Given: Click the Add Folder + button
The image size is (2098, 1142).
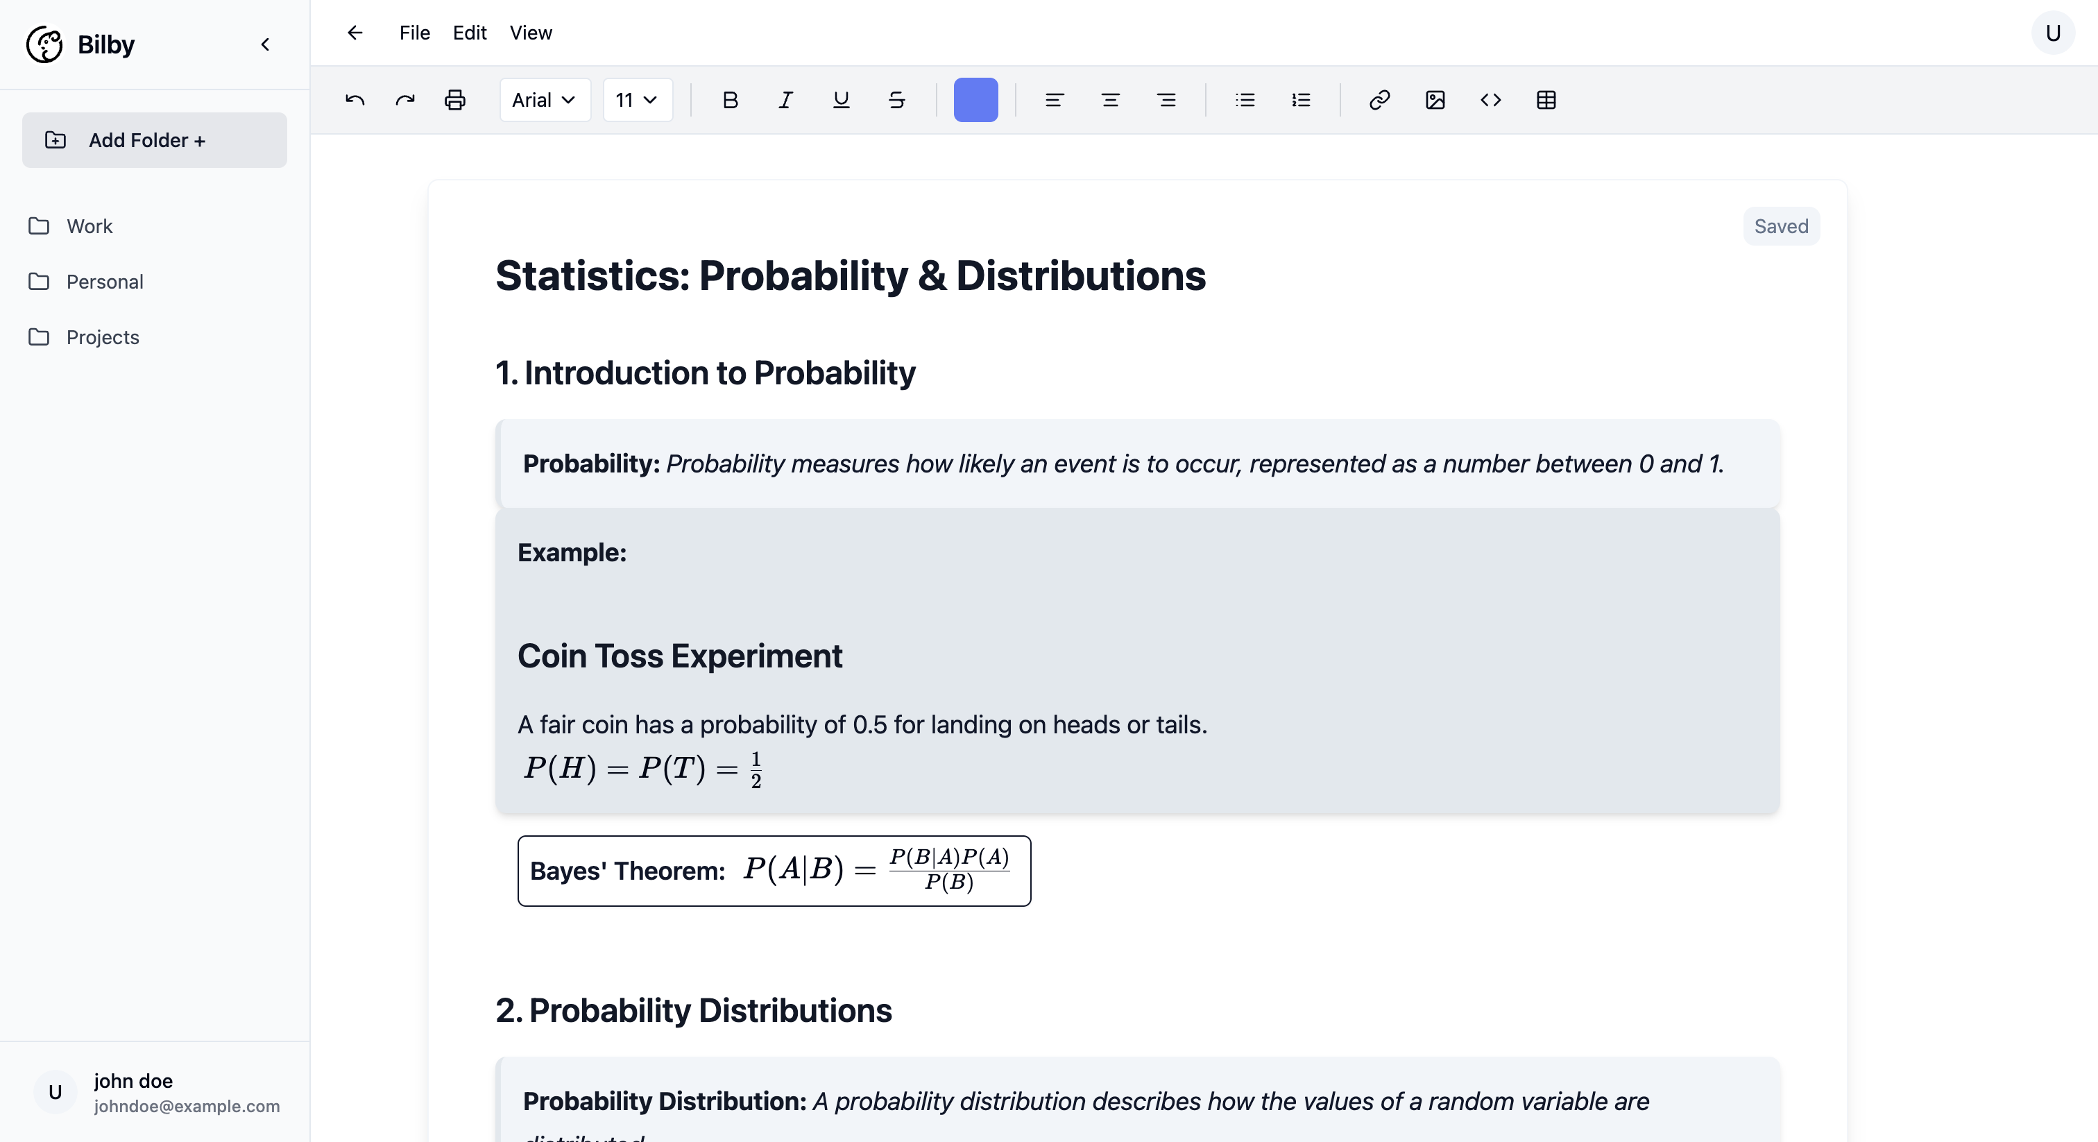Looking at the screenshot, I should click(155, 140).
